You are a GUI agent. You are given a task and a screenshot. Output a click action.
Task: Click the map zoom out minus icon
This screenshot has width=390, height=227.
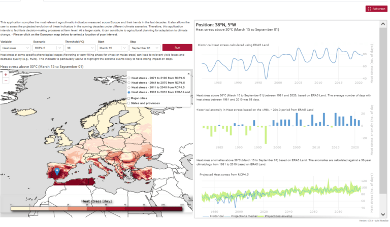pos(6,81)
